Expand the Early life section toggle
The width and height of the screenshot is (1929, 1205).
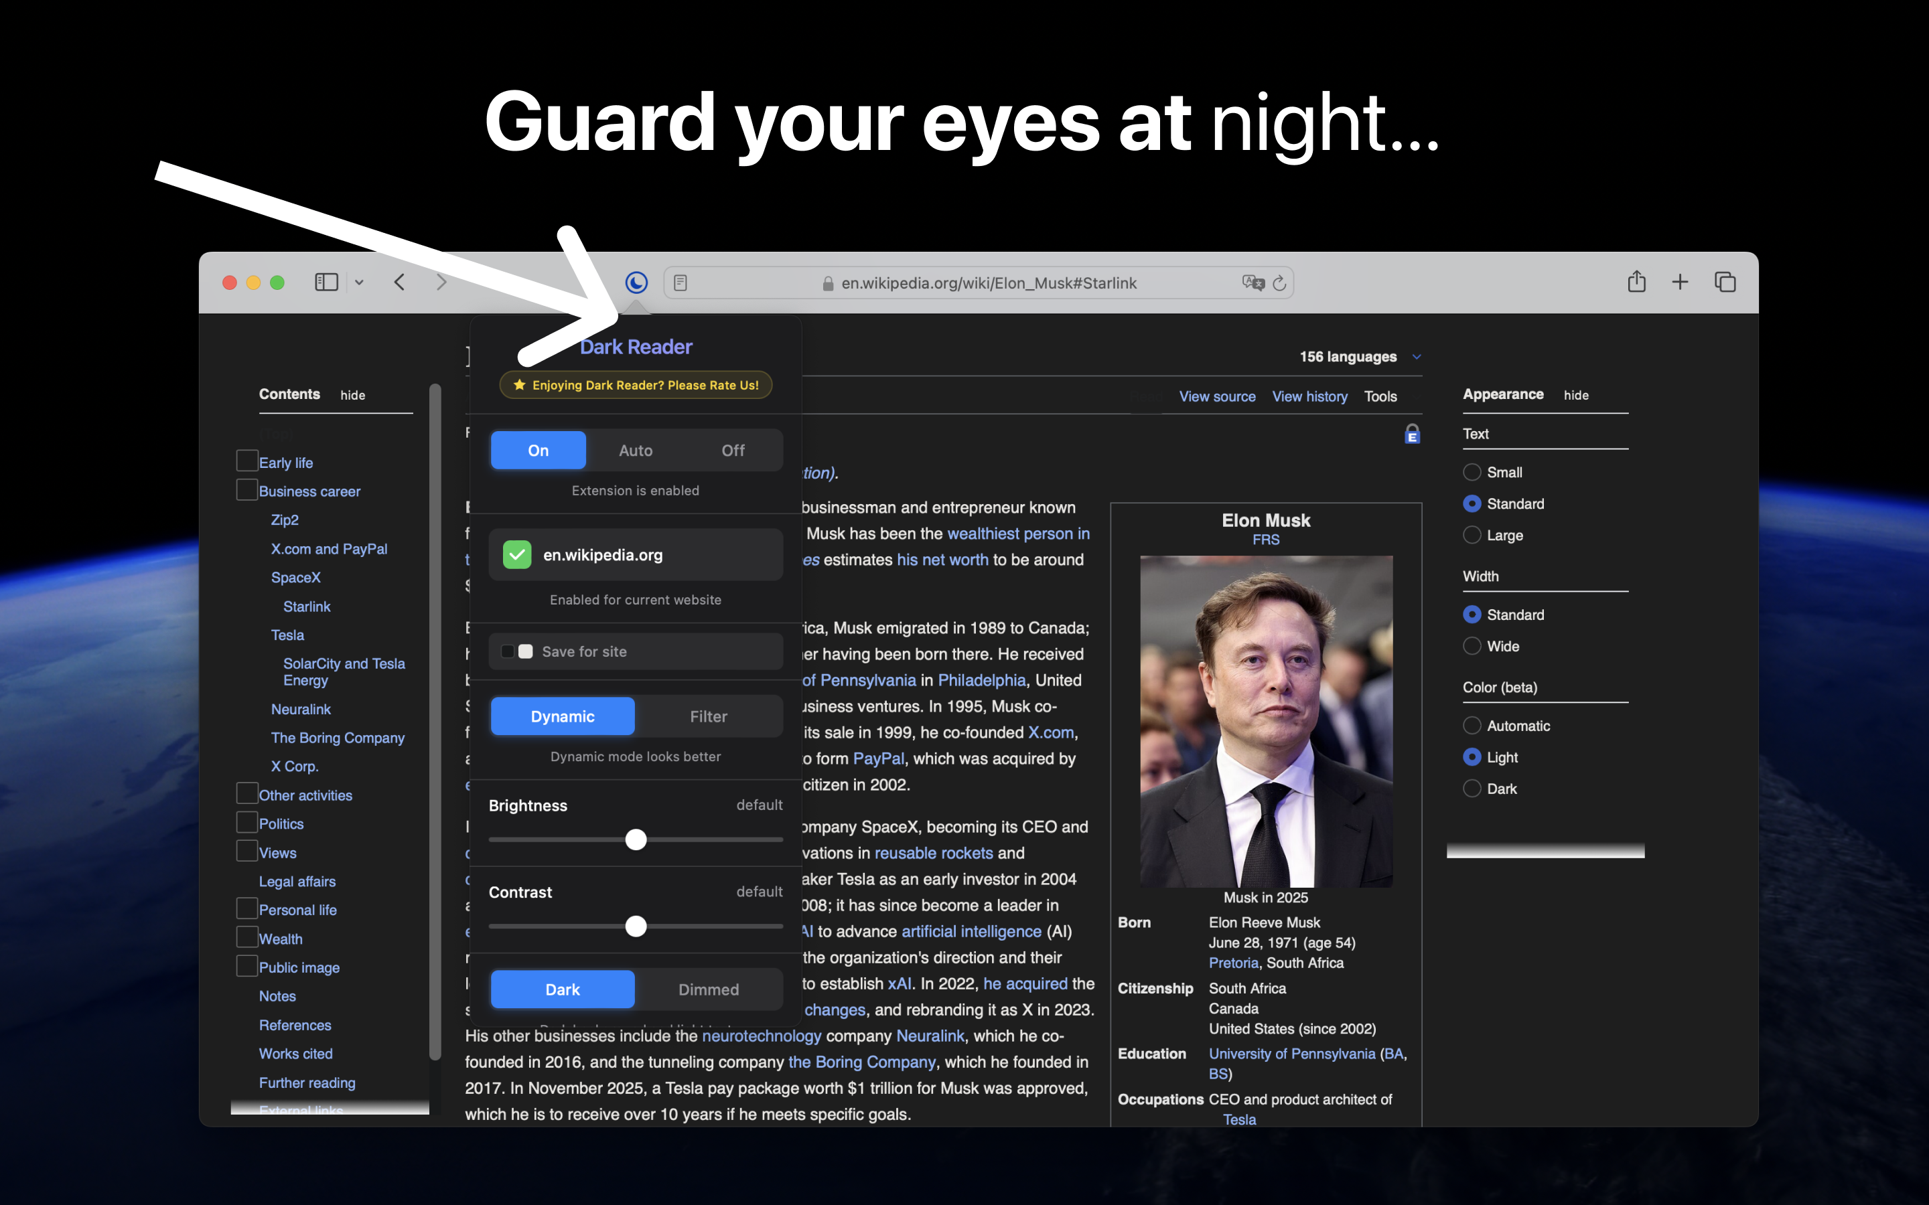click(247, 461)
